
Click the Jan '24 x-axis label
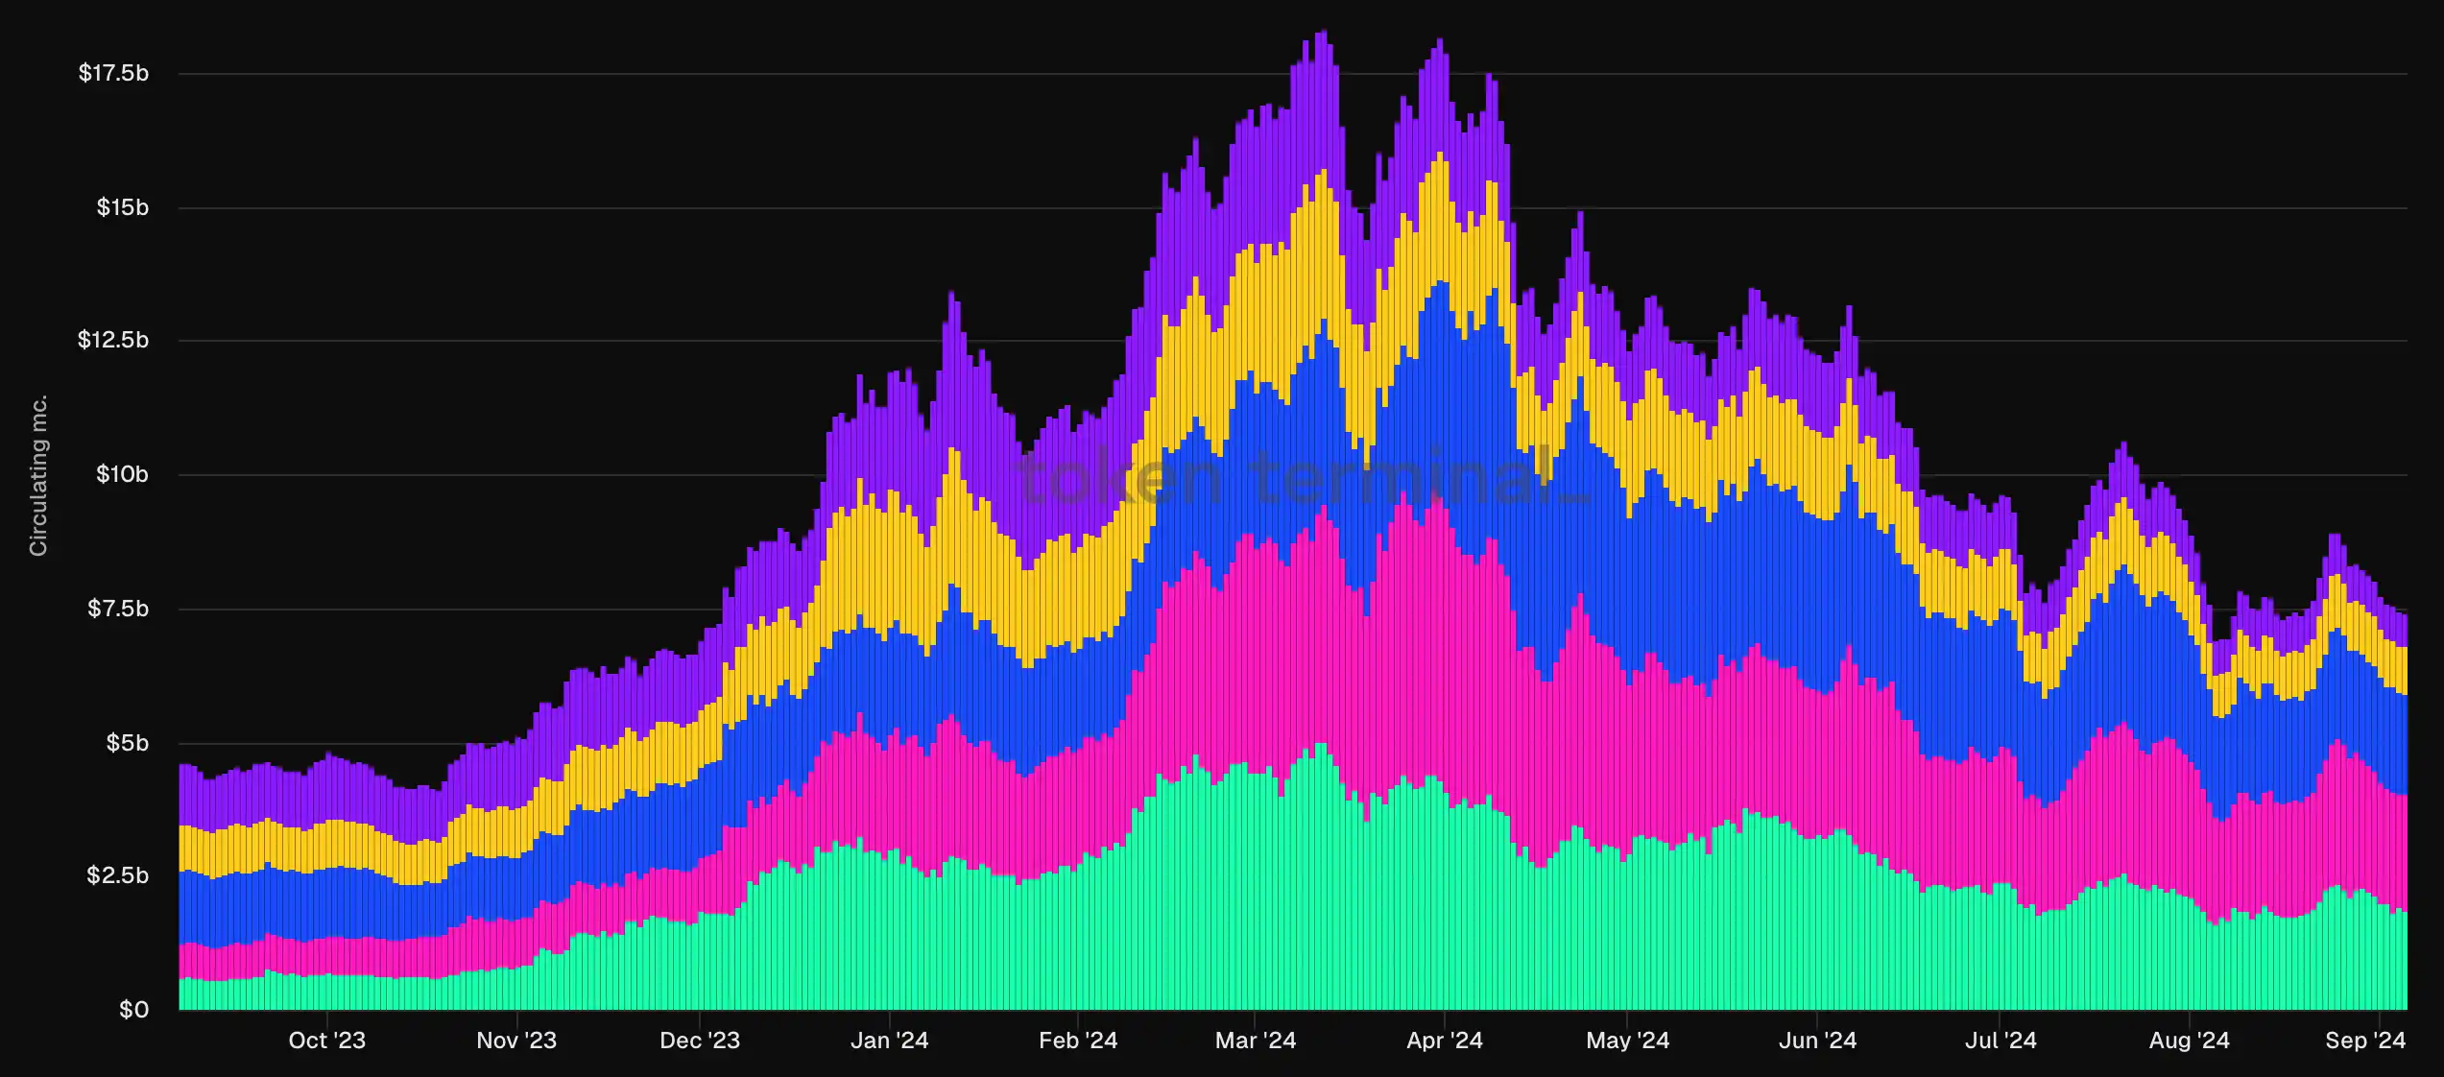(x=889, y=1041)
